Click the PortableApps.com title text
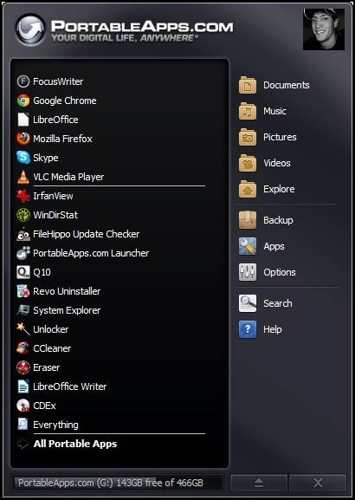This screenshot has height=500, width=355. pos(142,26)
